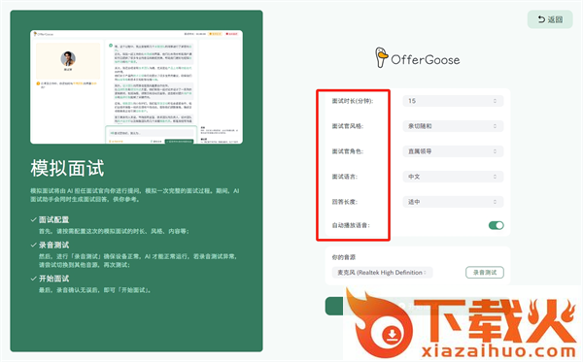This screenshot has height=362, width=583.
Task: Click the 返回 back button
Action: click(550, 19)
